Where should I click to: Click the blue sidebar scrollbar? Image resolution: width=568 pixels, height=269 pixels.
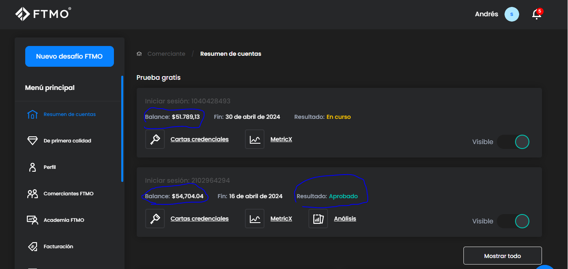point(122,129)
